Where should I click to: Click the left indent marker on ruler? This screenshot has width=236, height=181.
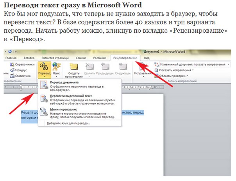21,88
